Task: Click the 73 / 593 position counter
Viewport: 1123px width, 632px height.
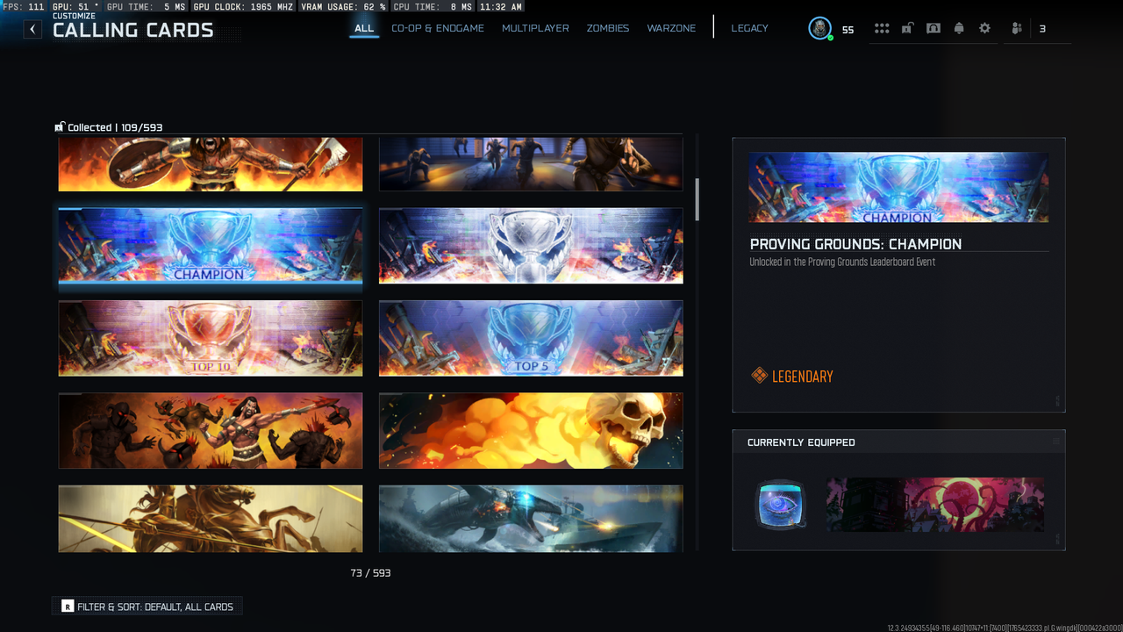Action: (x=370, y=573)
